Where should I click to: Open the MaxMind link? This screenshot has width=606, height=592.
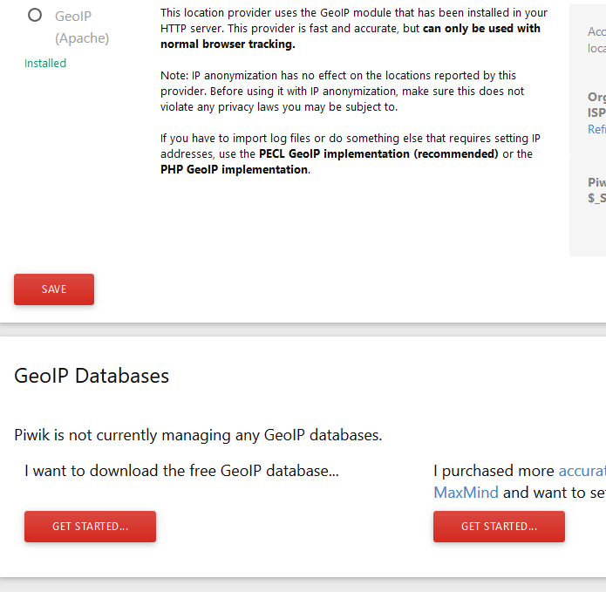(x=466, y=493)
